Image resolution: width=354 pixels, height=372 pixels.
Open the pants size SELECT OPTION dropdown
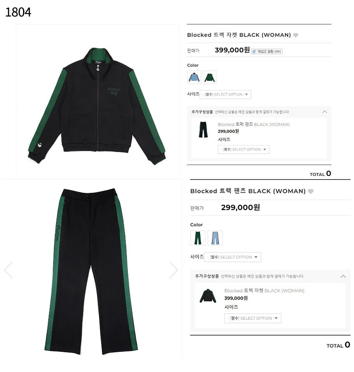[233, 257]
